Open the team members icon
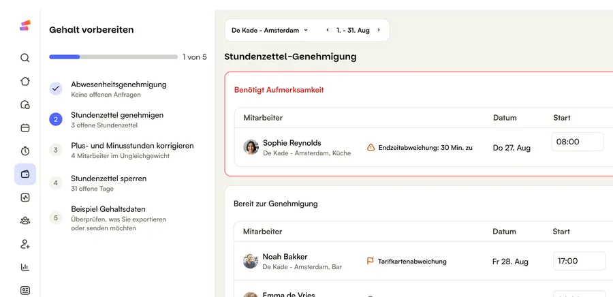Viewport: 613px width, 297px height. coord(25,221)
